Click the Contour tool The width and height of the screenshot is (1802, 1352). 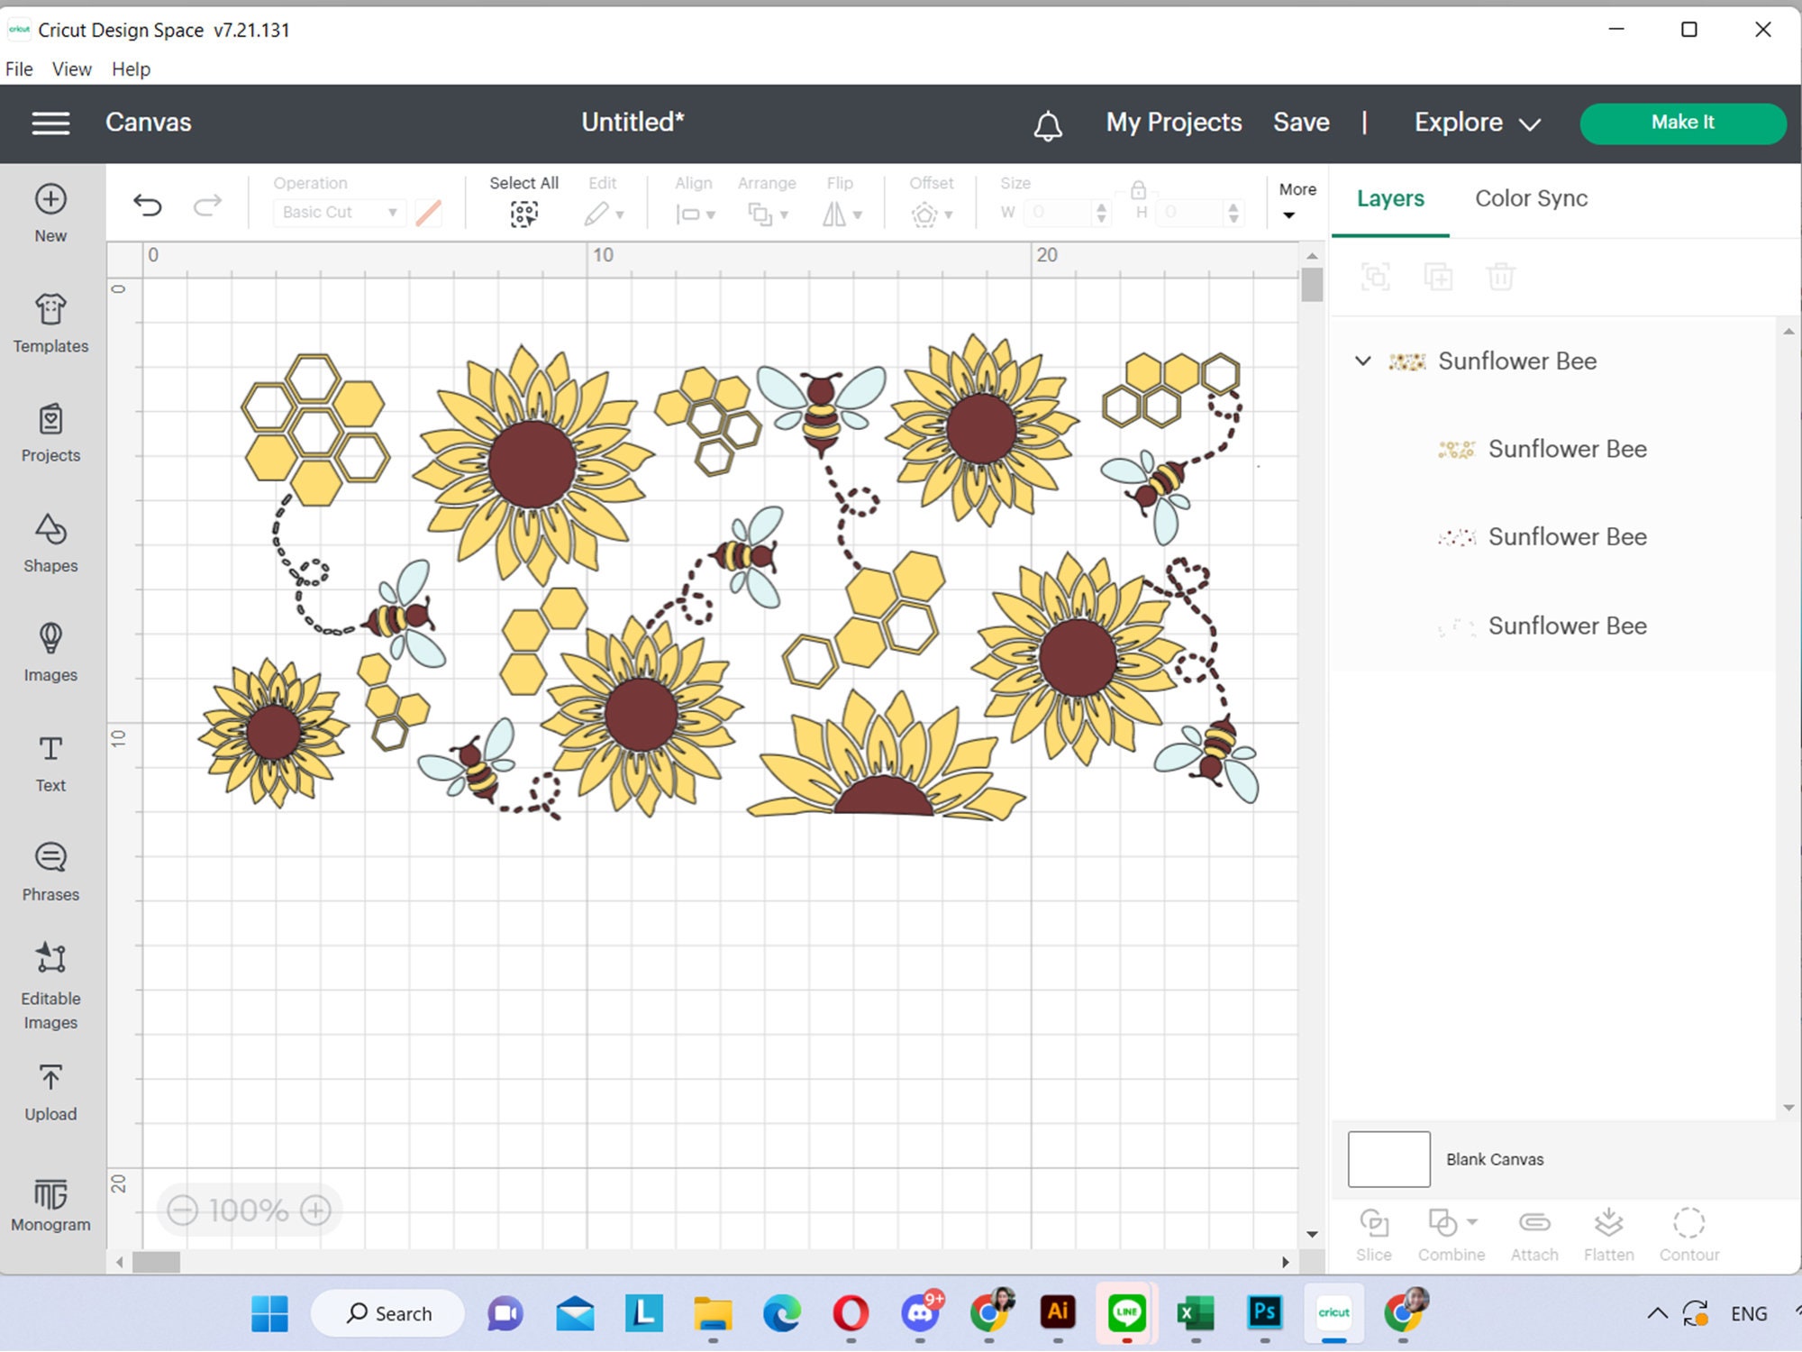click(x=1689, y=1234)
